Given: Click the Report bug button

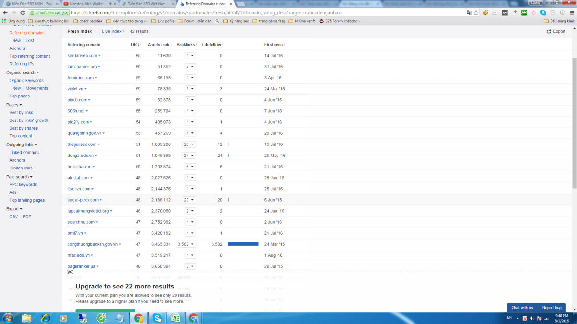Looking at the screenshot, I should click(552, 308).
